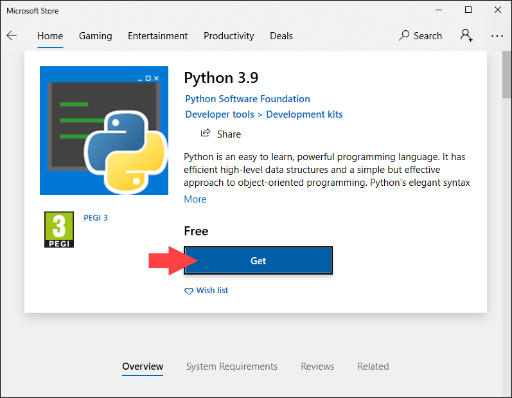Click the Share label
This screenshot has width=512, height=398.
pyautogui.click(x=229, y=134)
